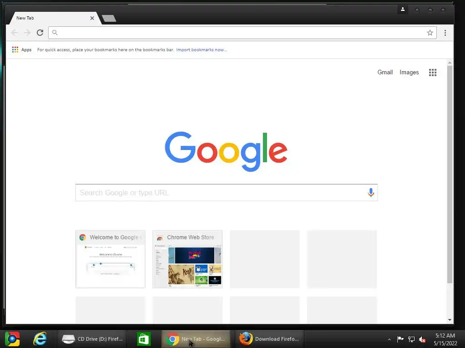Open the taskbar clock showing 5:12 AM
This screenshot has width=465, height=348.
[445, 339]
